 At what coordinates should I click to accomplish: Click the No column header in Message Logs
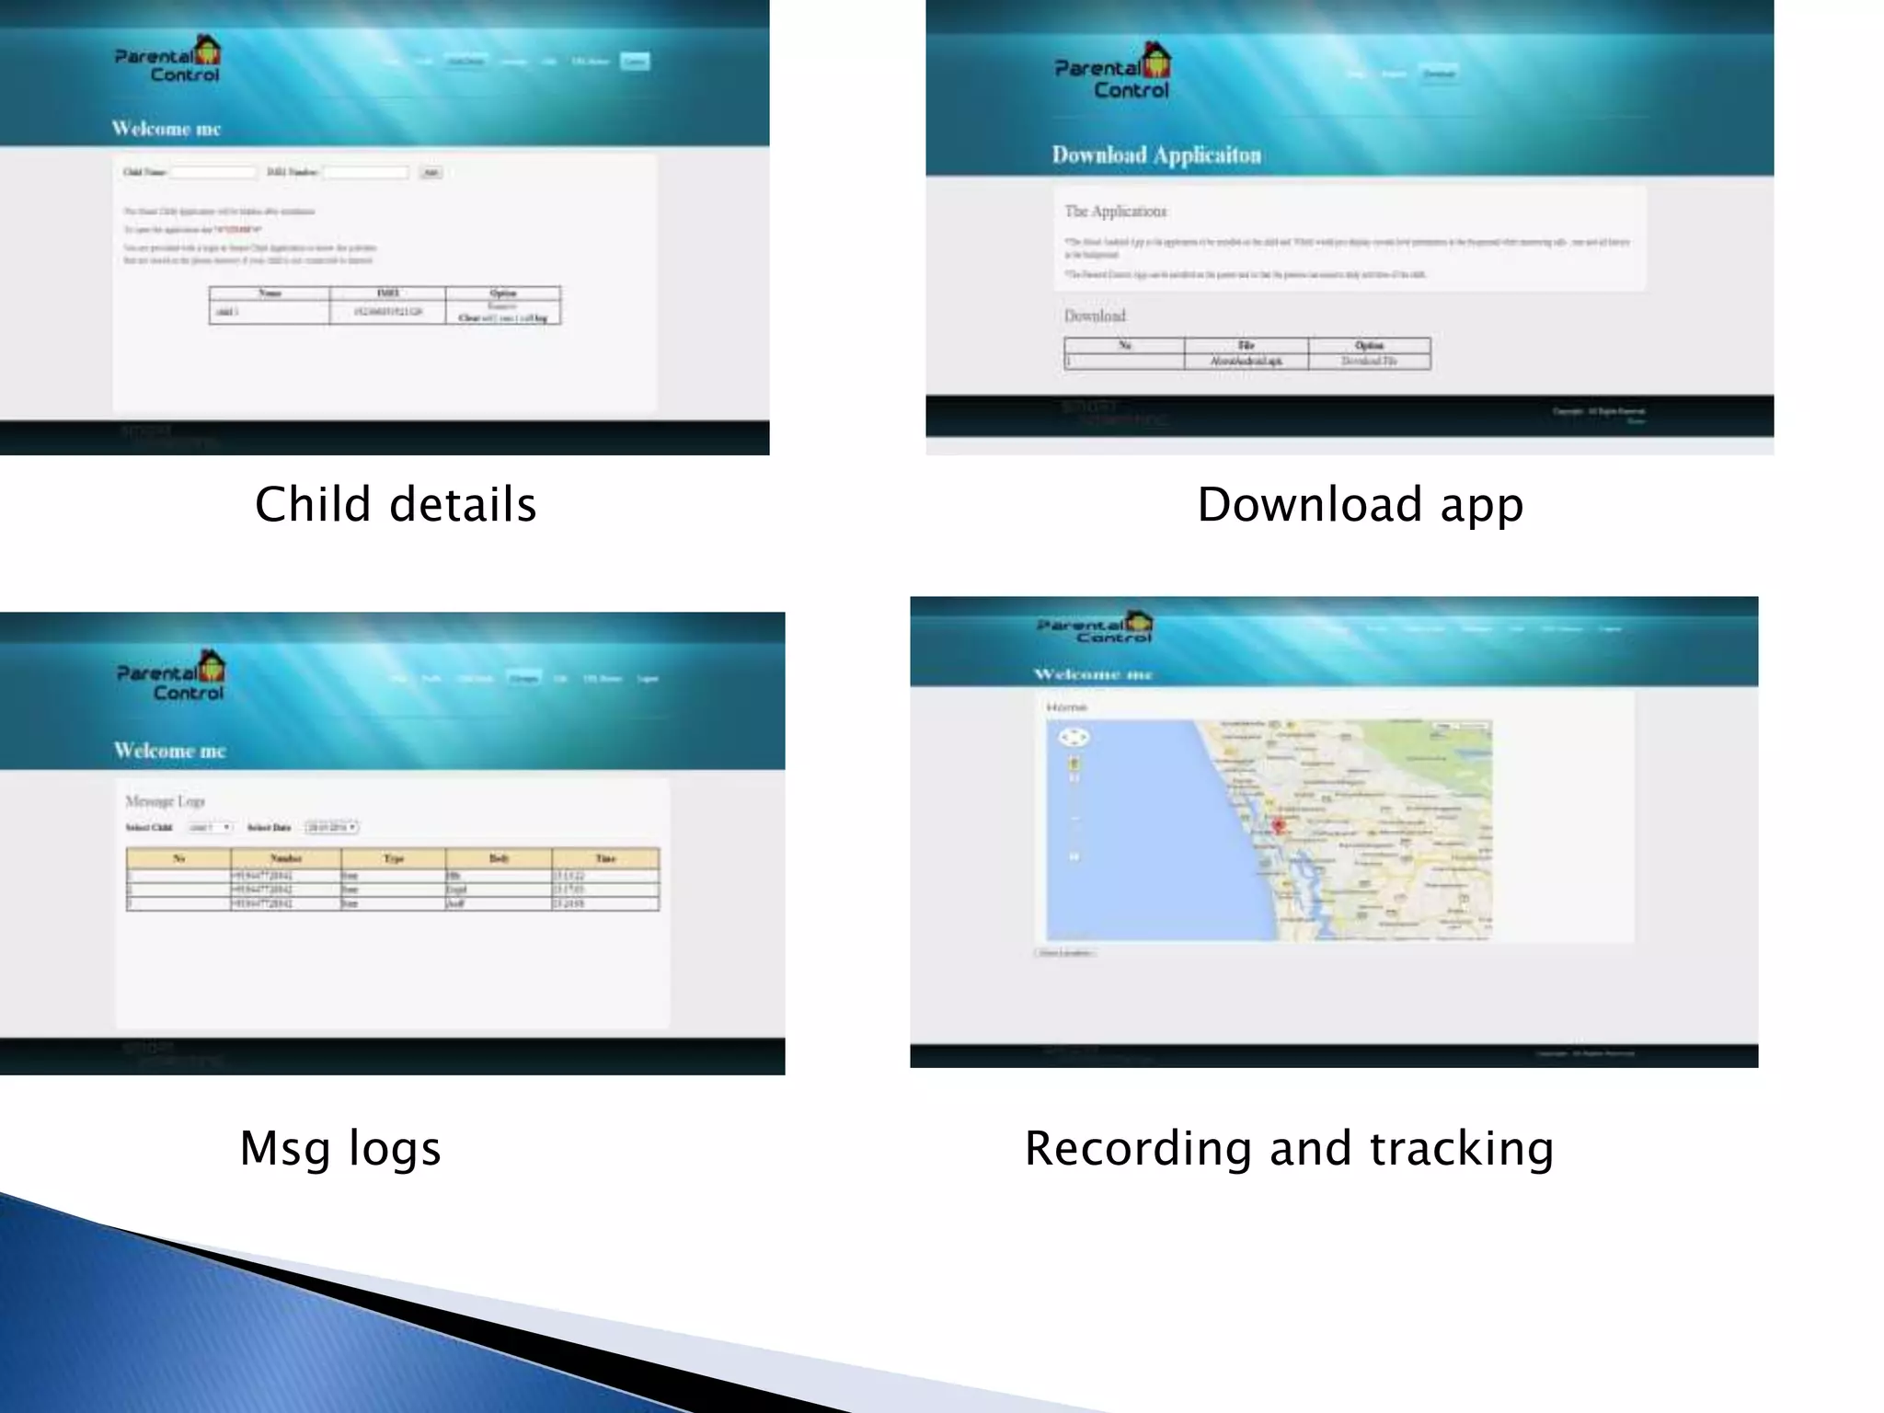[x=179, y=858]
